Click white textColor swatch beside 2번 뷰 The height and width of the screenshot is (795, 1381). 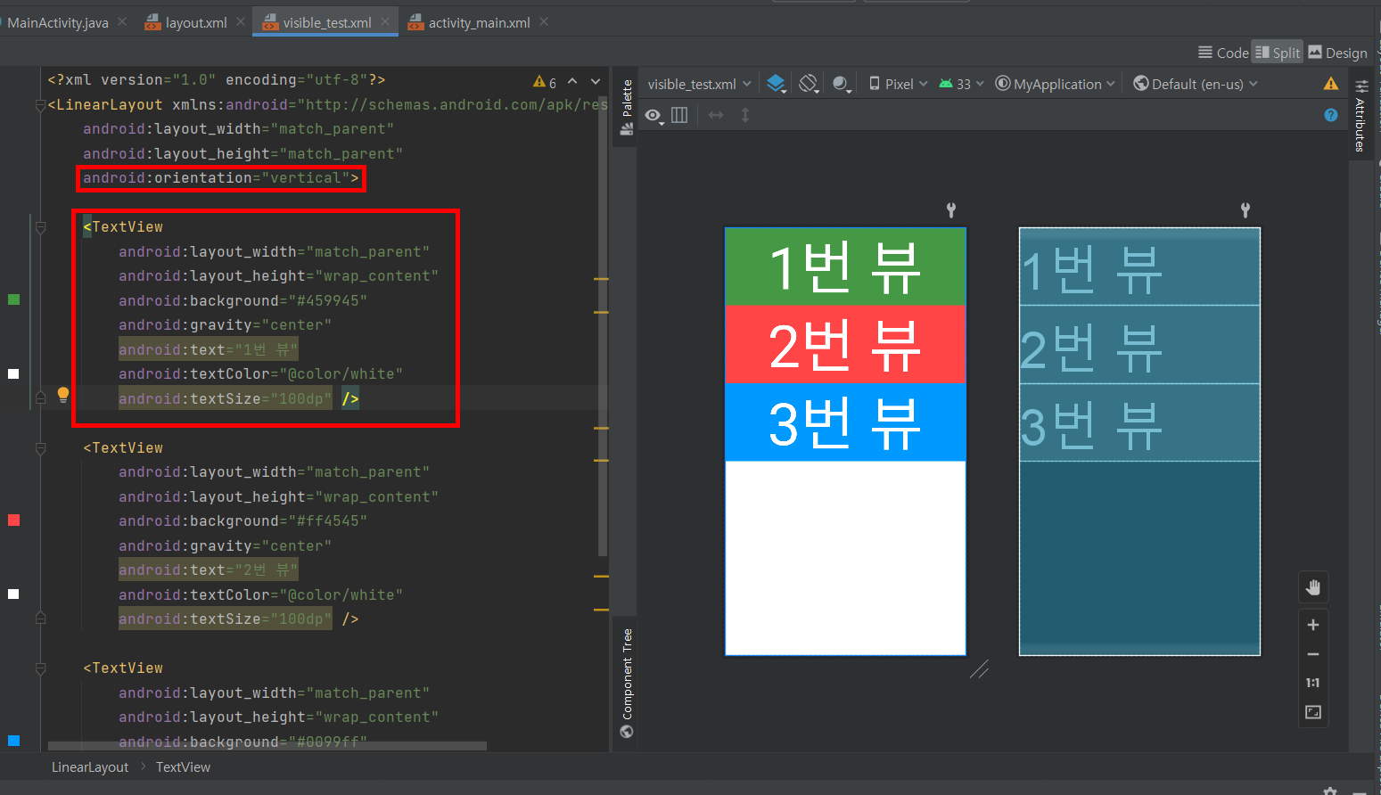(x=13, y=594)
